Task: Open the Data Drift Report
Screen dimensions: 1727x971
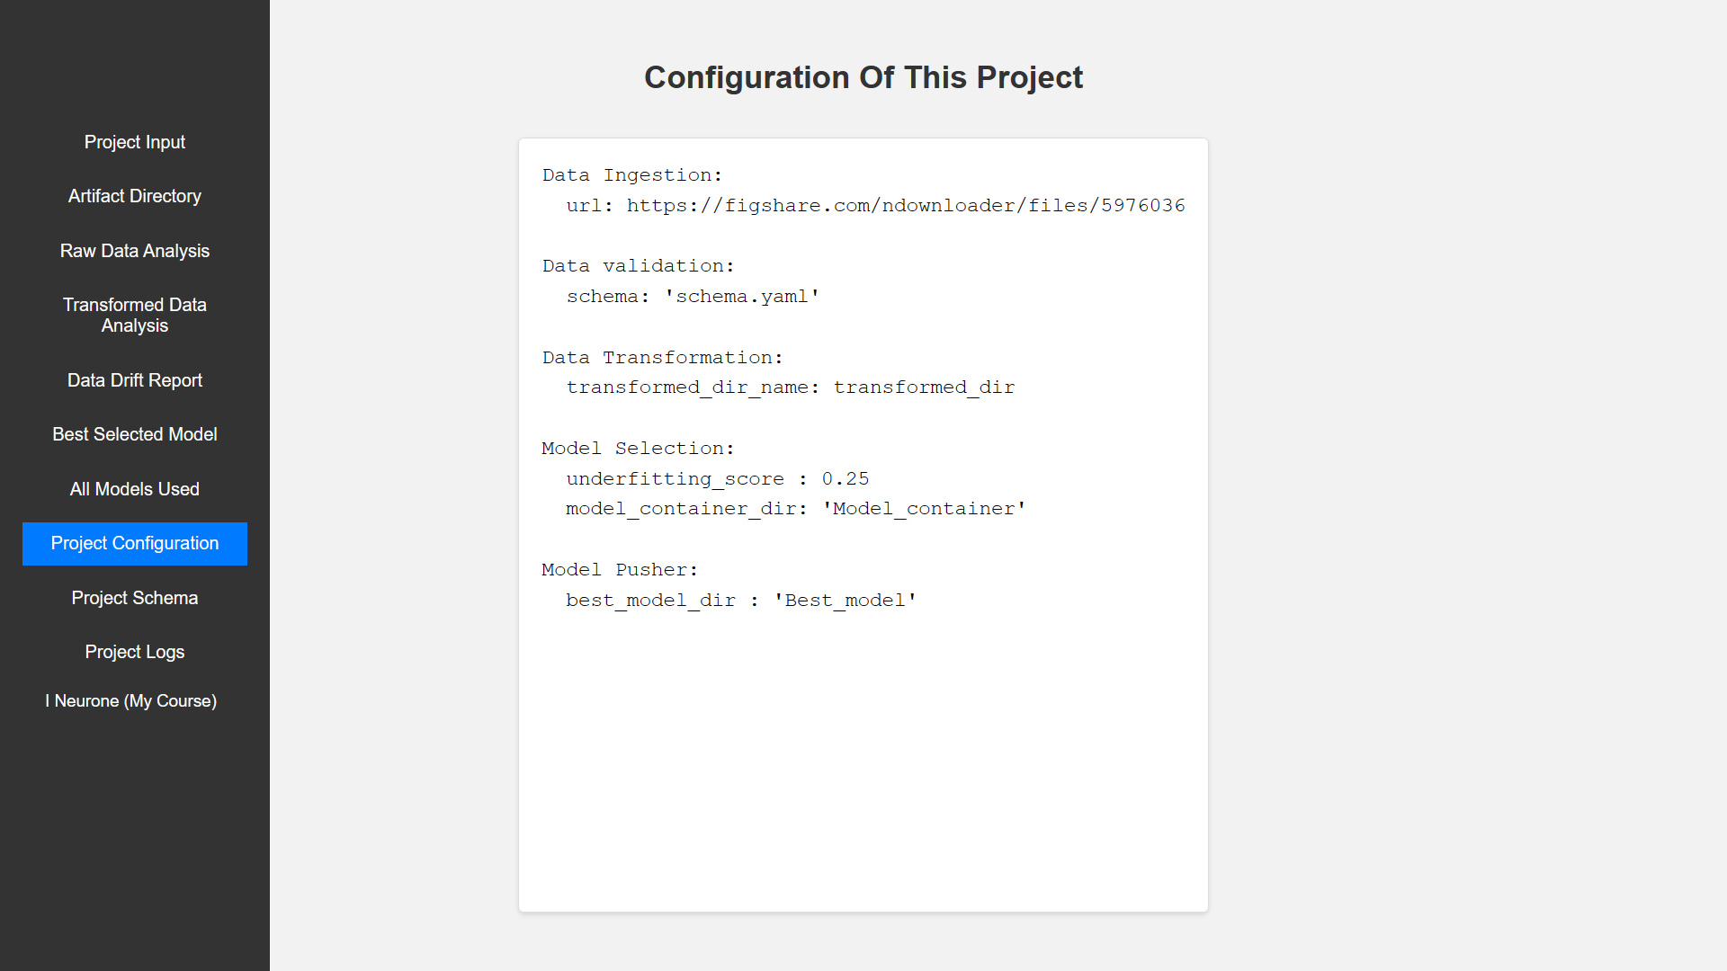Action: coord(134,380)
